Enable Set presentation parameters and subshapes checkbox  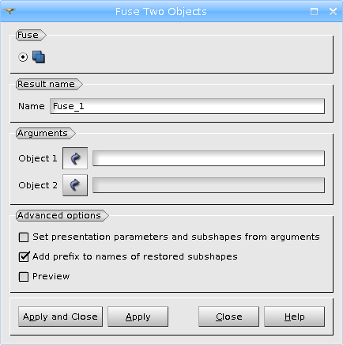pos(24,237)
